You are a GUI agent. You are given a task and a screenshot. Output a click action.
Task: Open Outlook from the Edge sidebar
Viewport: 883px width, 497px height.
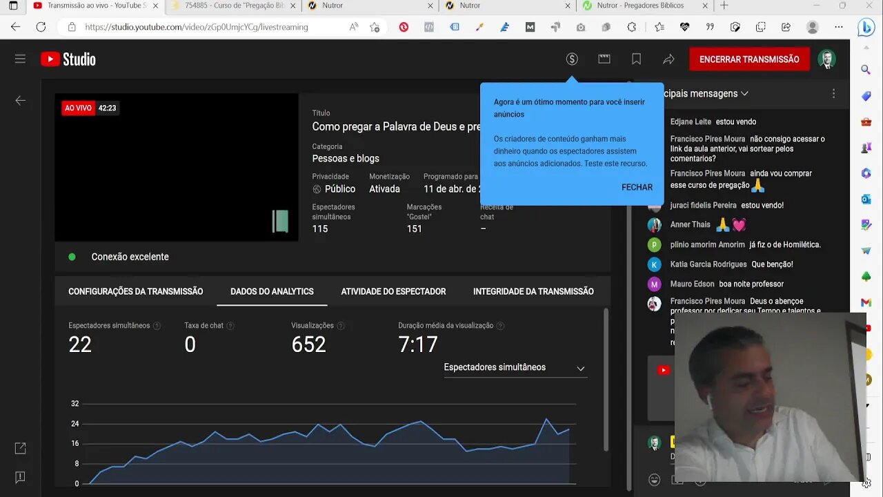[x=866, y=199]
